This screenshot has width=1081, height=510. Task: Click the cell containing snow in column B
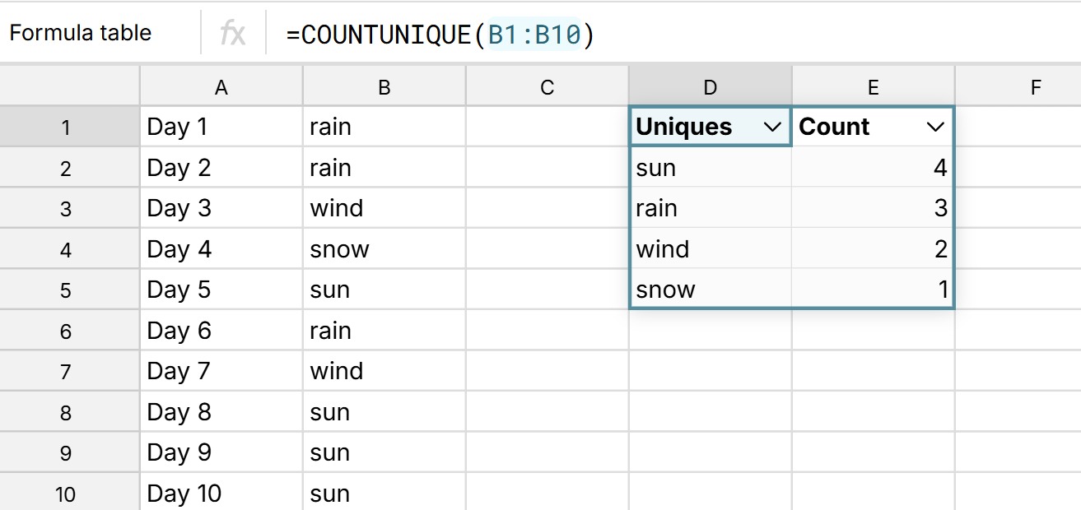coord(384,249)
